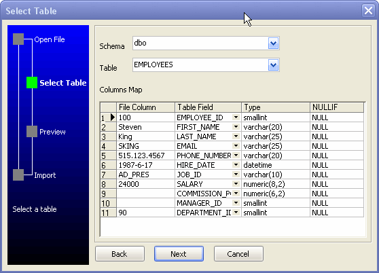379x273 pixels.
Task: Click the cell 'AD_PRES'
Action: tap(146, 175)
